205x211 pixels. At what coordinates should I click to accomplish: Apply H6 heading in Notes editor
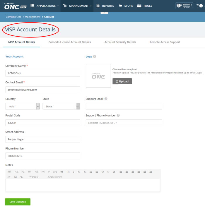43,172
